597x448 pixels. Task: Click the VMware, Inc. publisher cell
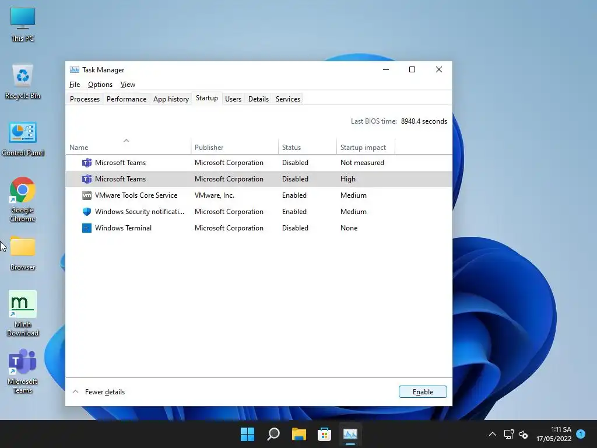coord(215,195)
